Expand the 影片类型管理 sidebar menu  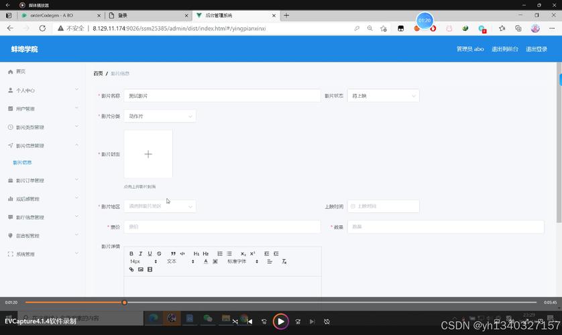pos(43,127)
